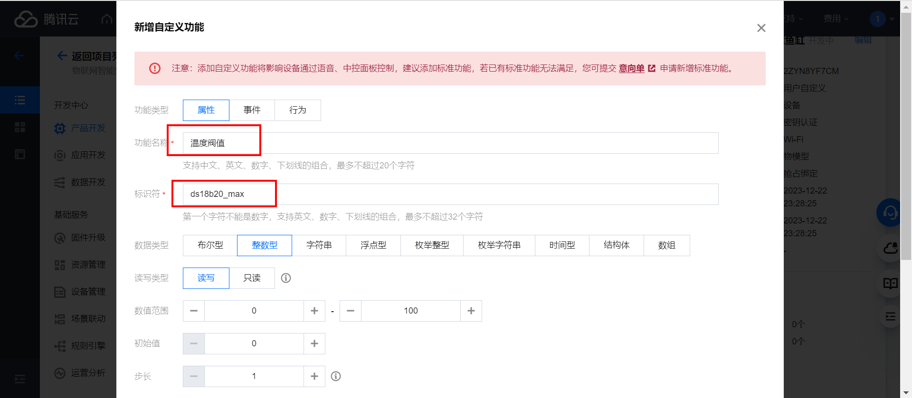Select 布尔型 data type

210,245
